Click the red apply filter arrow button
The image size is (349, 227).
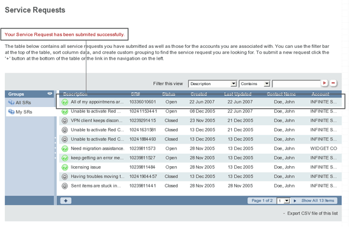pos(325,83)
